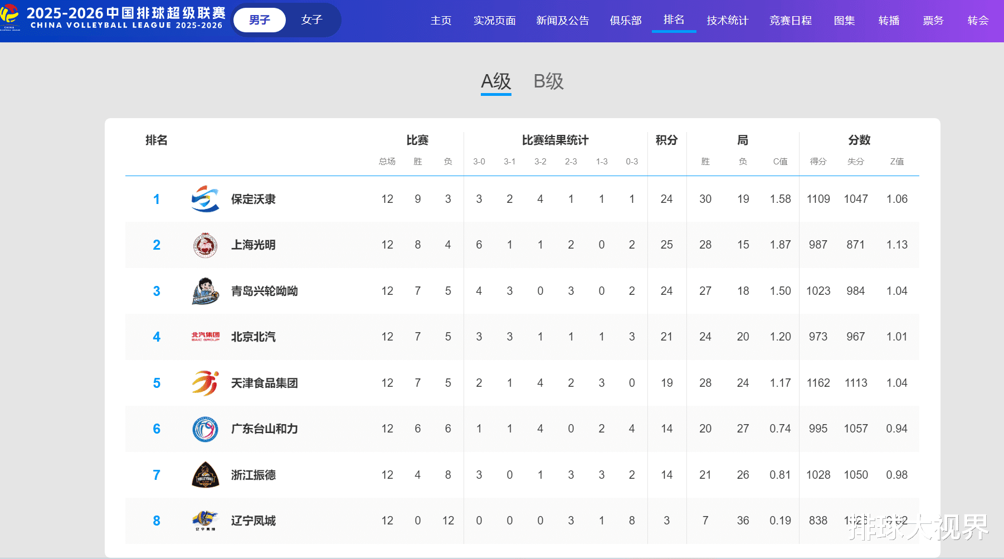Screen dimensions: 1004x559
Task: Open the 技术统计 menu item
Action: (727, 21)
